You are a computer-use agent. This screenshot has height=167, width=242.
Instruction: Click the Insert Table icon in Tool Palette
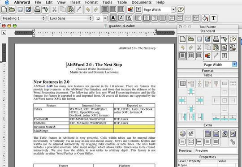click(x=183, y=84)
